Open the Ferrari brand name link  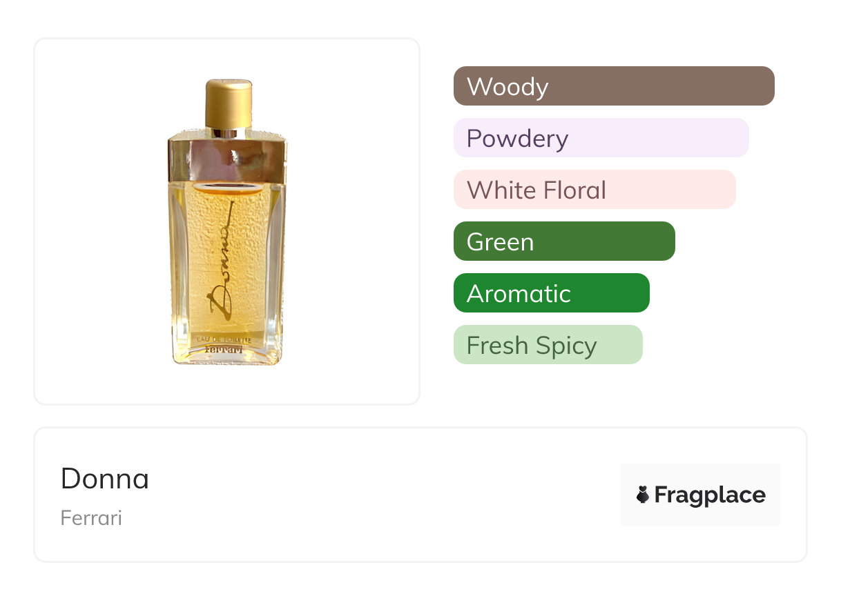[91, 518]
